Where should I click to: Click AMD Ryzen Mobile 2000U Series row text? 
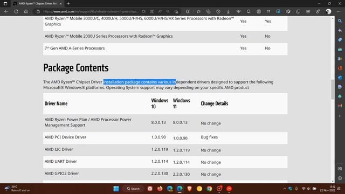(x=108, y=36)
